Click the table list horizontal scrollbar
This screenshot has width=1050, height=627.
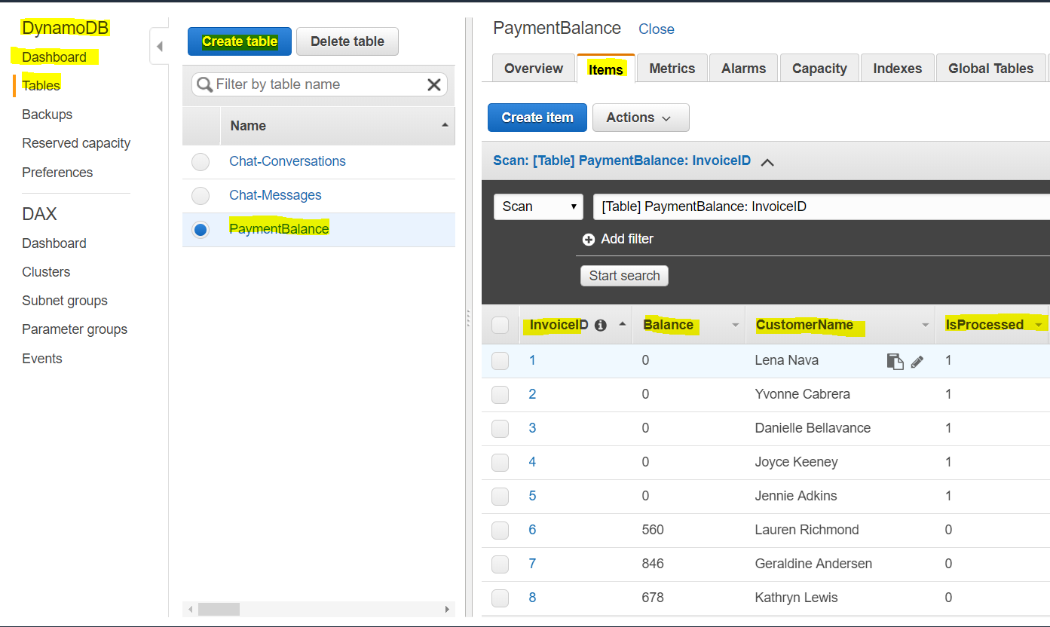[x=319, y=609]
